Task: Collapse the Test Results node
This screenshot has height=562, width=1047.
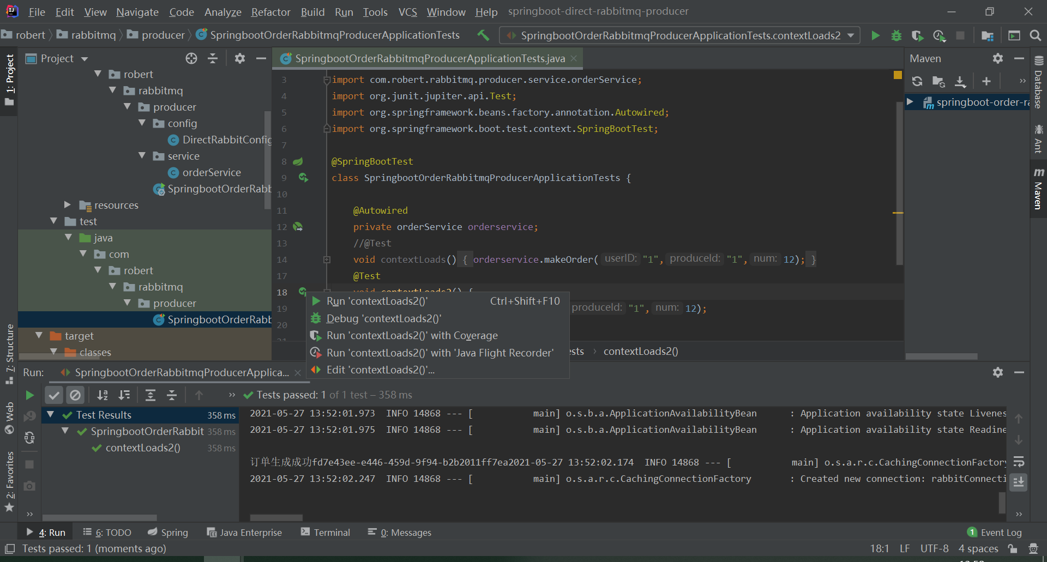Action: pyautogui.click(x=51, y=415)
